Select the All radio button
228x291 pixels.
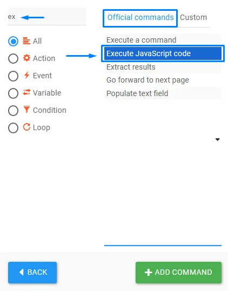[13, 41]
